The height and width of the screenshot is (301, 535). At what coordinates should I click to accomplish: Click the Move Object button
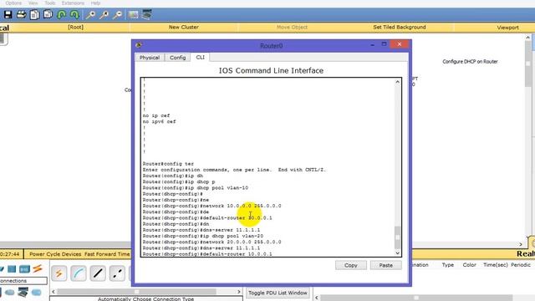tap(292, 27)
